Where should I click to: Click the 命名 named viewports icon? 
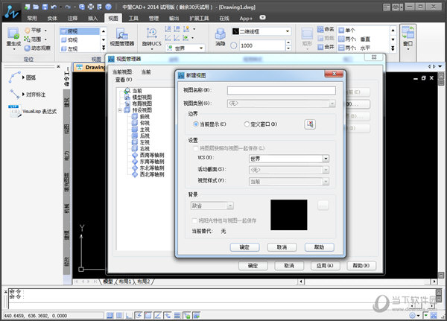point(326,29)
